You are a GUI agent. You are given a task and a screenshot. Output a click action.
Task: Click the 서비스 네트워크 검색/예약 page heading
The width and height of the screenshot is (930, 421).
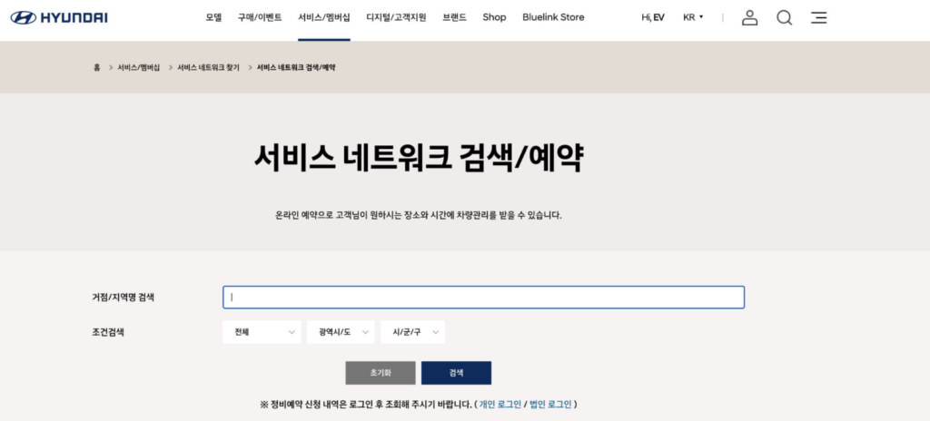click(x=419, y=158)
